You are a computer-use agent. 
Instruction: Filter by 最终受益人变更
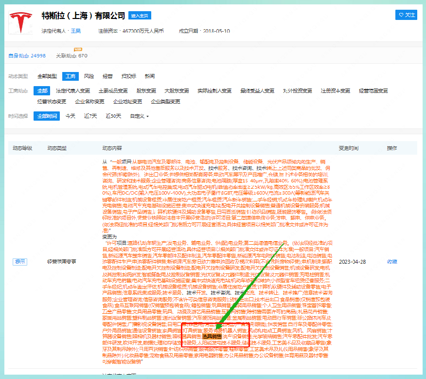click(x=257, y=91)
